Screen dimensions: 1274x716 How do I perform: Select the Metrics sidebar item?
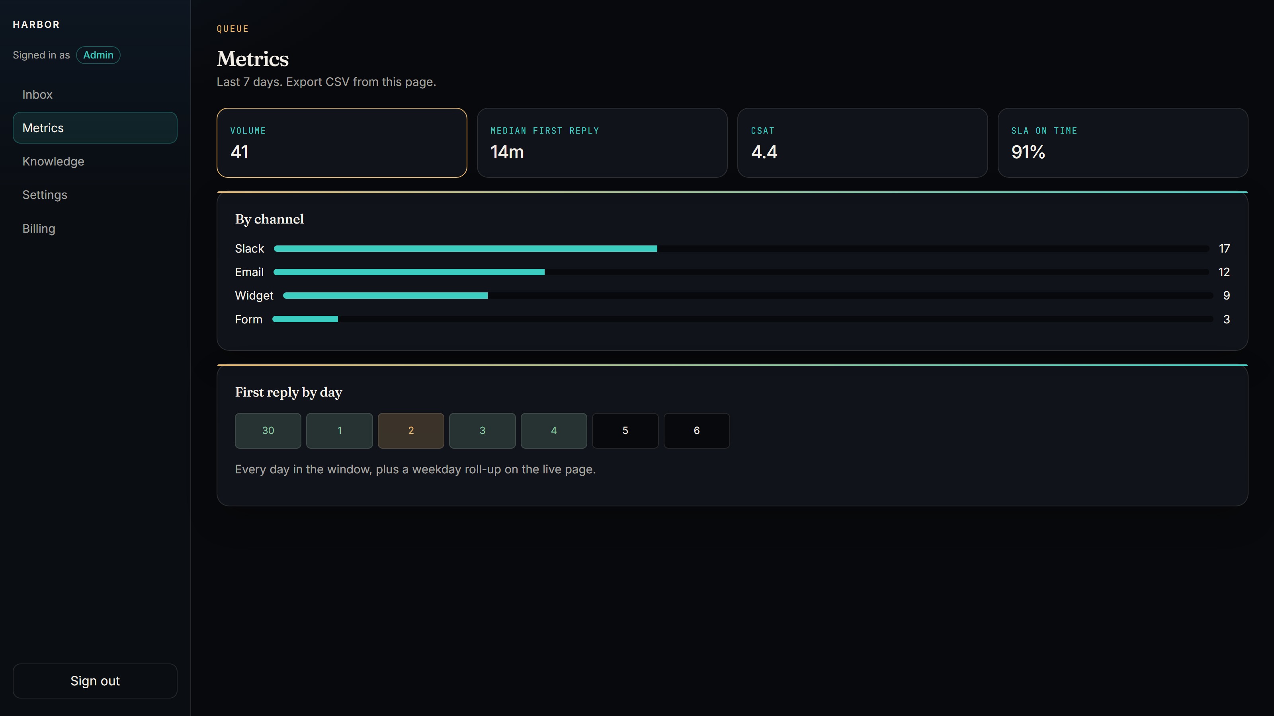[x=95, y=127]
